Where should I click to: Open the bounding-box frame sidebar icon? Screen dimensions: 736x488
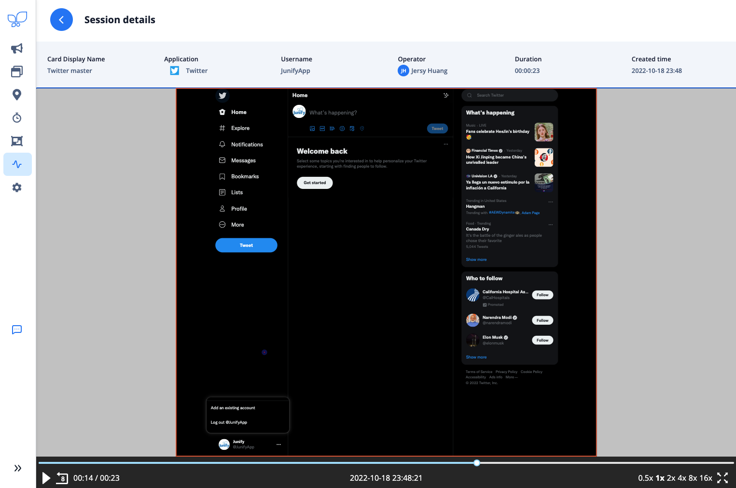pos(17,141)
